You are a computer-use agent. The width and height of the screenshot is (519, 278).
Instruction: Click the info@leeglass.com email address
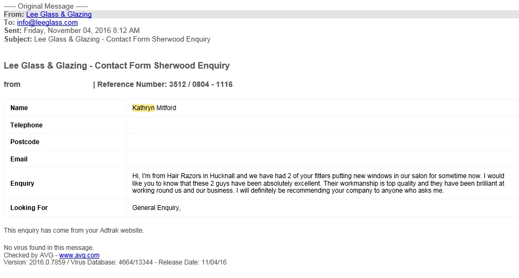47,23
